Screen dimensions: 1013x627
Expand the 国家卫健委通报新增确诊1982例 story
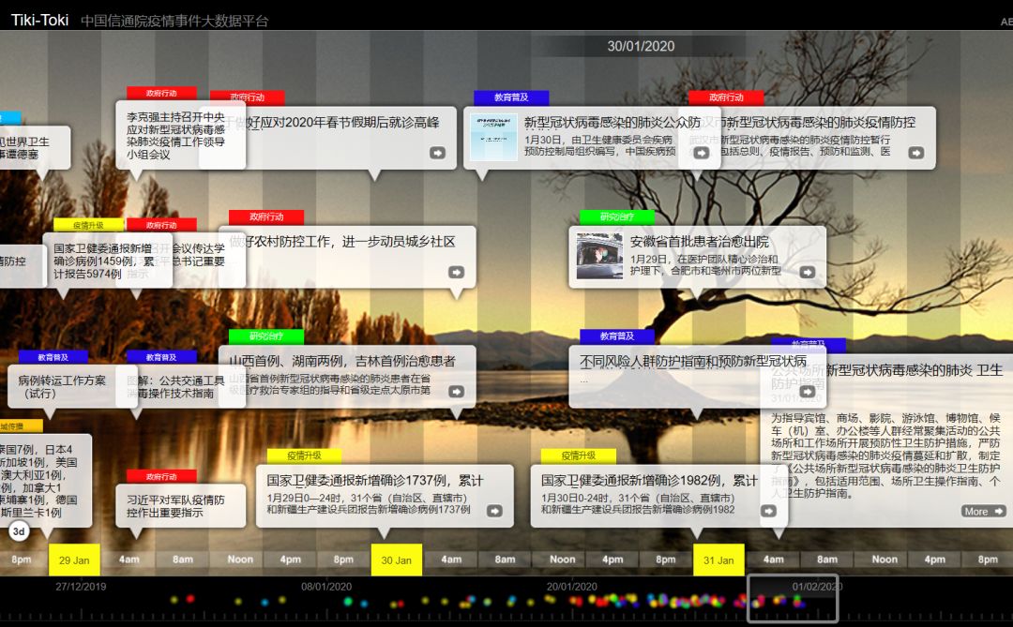tap(768, 510)
